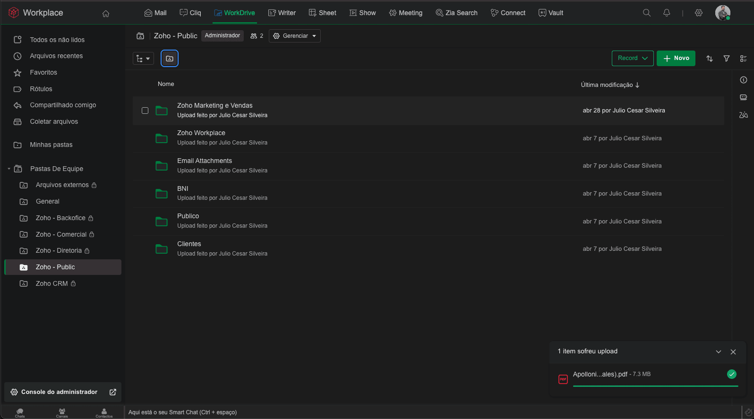The width and height of the screenshot is (754, 419).
Task: Show the info details panel icon
Action: (x=743, y=80)
